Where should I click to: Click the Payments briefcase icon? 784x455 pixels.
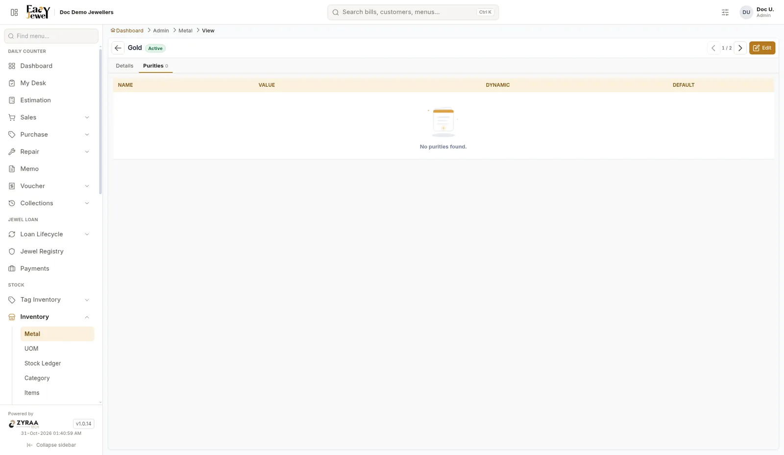(12, 269)
